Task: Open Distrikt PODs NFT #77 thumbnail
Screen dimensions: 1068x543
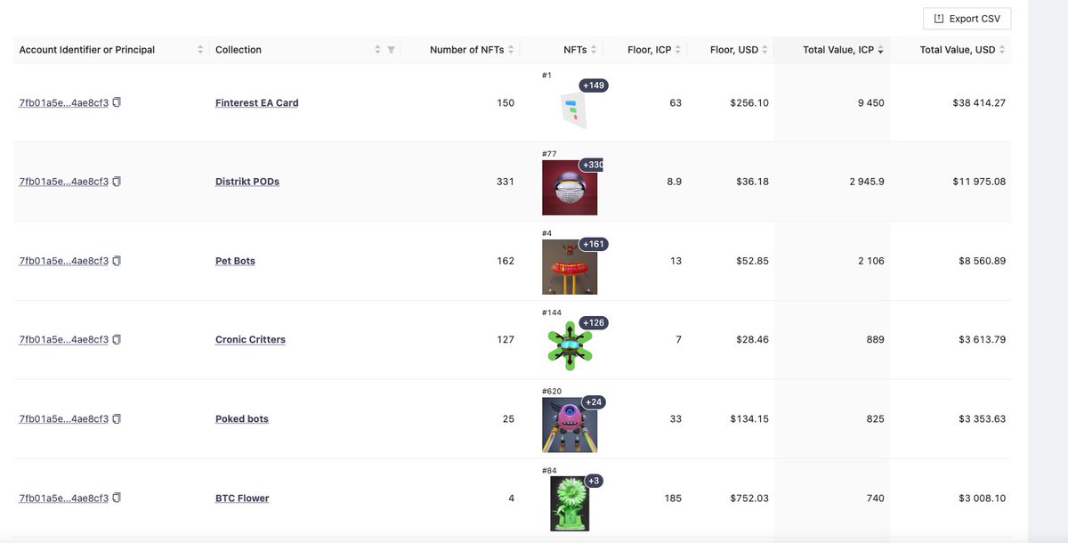Action: (x=570, y=188)
